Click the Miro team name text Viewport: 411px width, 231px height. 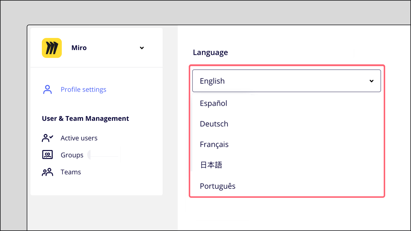click(x=79, y=48)
